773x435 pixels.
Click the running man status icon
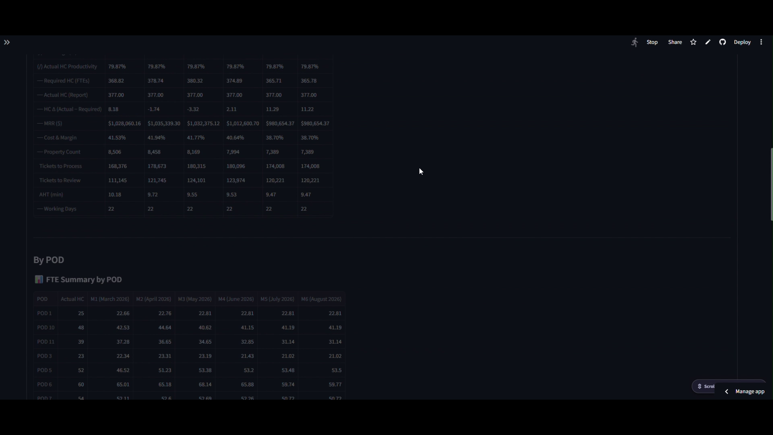tap(635, 42)
